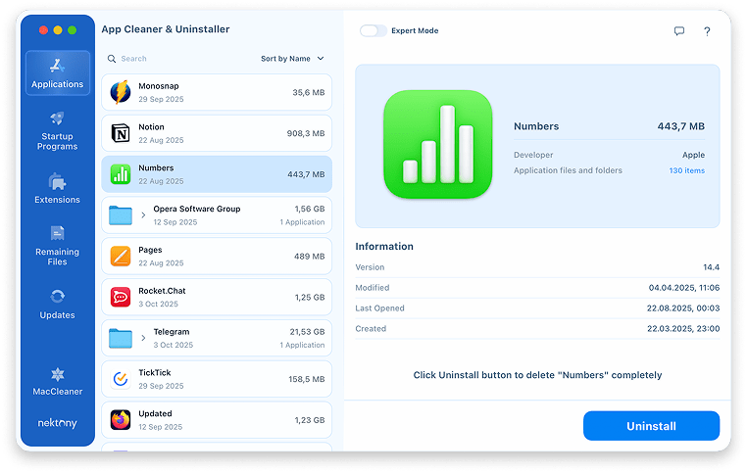Open the Remaining Files section

57,244
